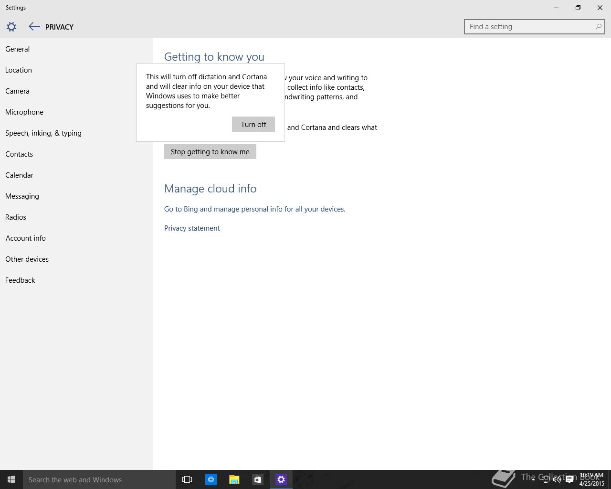Select Speech, inking, & typing category

76,133
